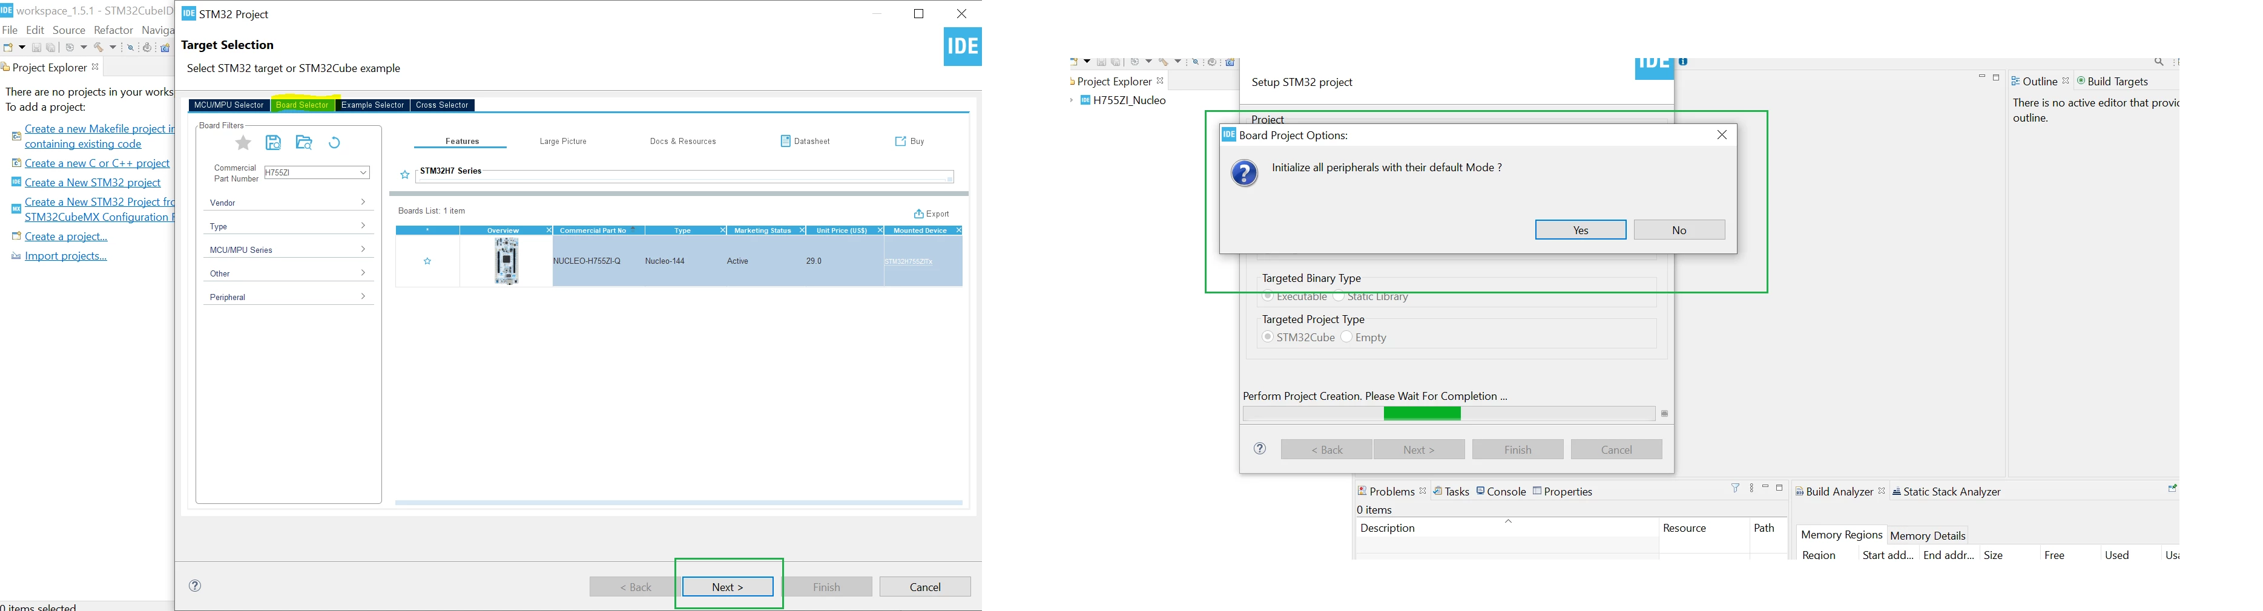Image resolution: width=2263 pixels, height=611 pixels.
Task: Click the New toolbar icon in left window
Action: point(8,48)
